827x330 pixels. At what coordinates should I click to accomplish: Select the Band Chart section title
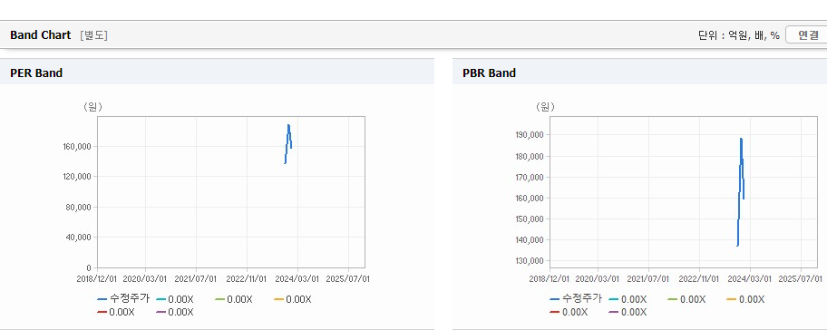click(40, 35)
